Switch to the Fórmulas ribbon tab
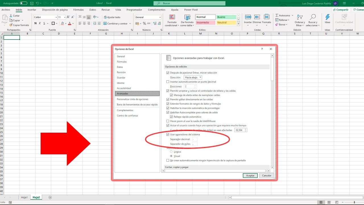Screen dimensions: 364x205 coord(78,9)
